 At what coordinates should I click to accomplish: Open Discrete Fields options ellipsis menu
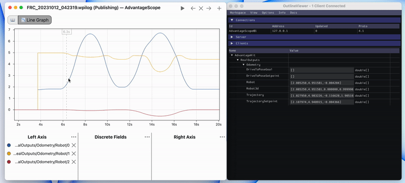[x=147, y=137]
